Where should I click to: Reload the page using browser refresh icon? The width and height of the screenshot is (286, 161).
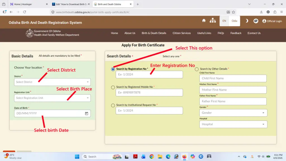pyautogui.click(x=25, y=12)
